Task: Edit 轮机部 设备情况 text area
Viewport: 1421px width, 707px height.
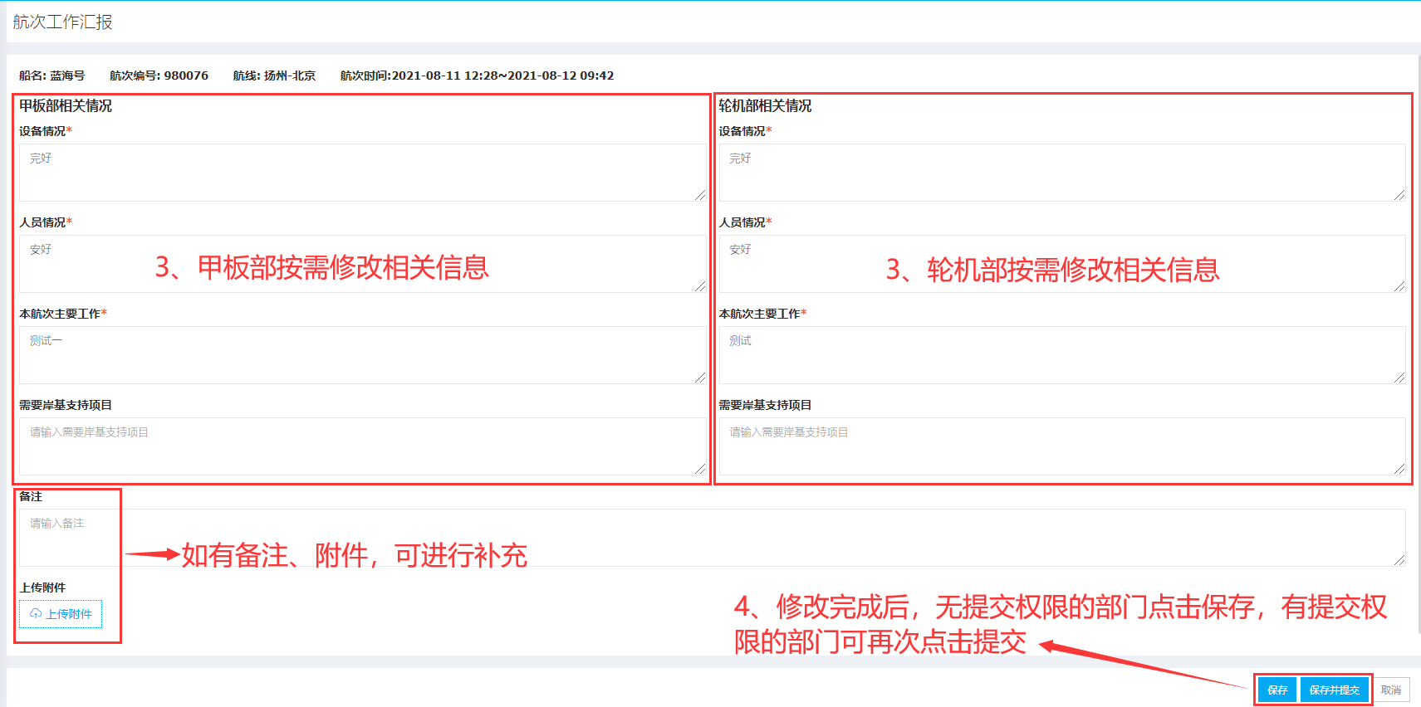Action: point(1062,173)
